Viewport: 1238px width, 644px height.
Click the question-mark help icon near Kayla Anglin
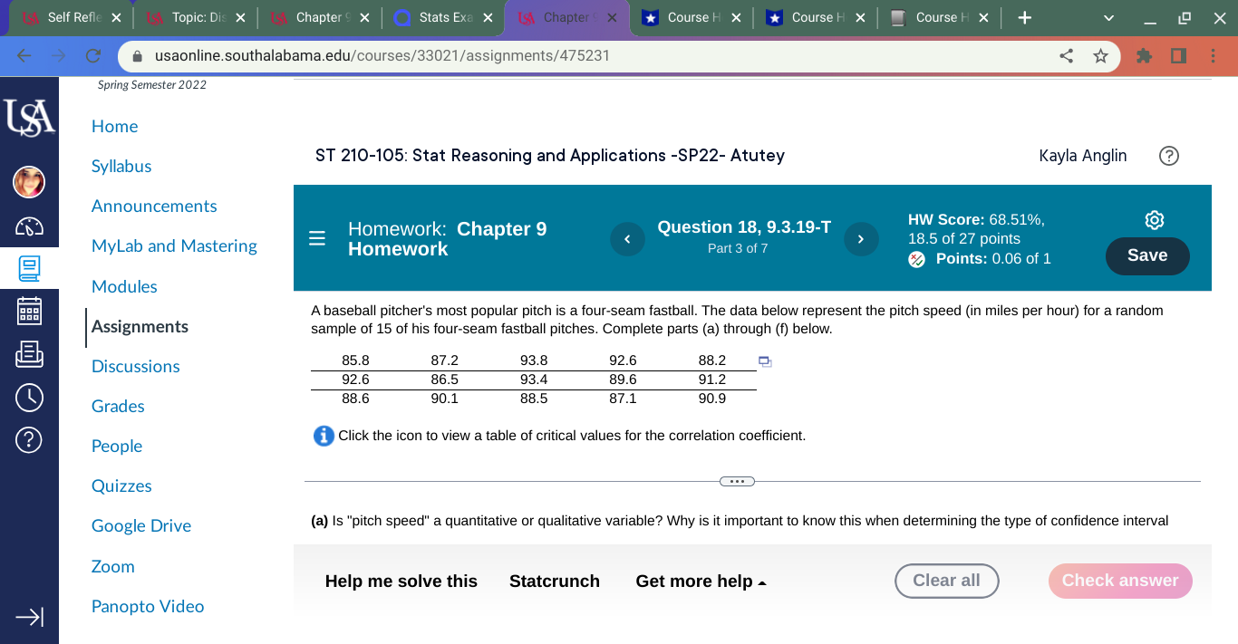(1168, 156)
